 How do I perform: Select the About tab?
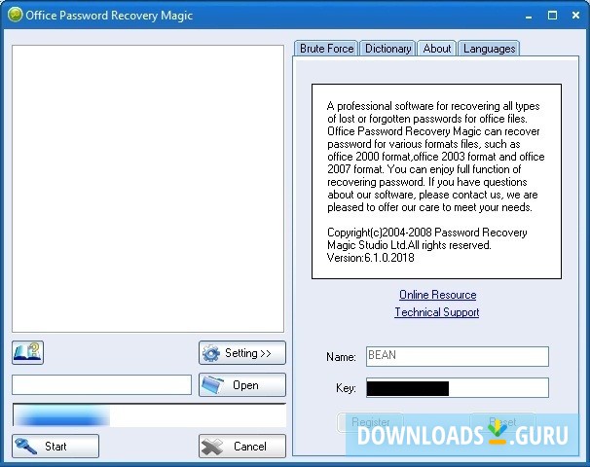click(437, 49)
